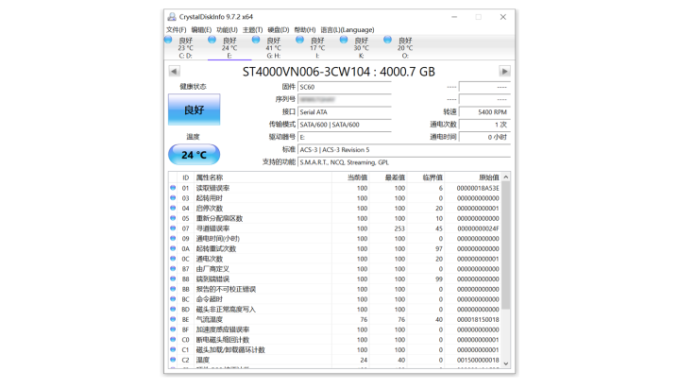Screen dimensions: 679x388
Task: Click scroll up arrow of attribute list
Action: click(x=506, y=177)
